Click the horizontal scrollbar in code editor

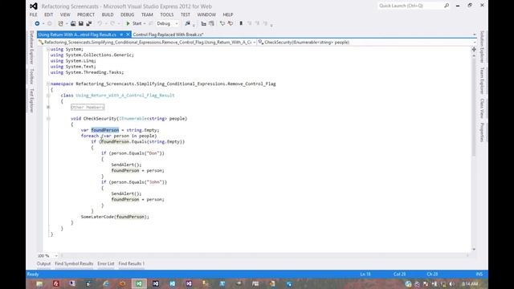[x=264, y=255]
